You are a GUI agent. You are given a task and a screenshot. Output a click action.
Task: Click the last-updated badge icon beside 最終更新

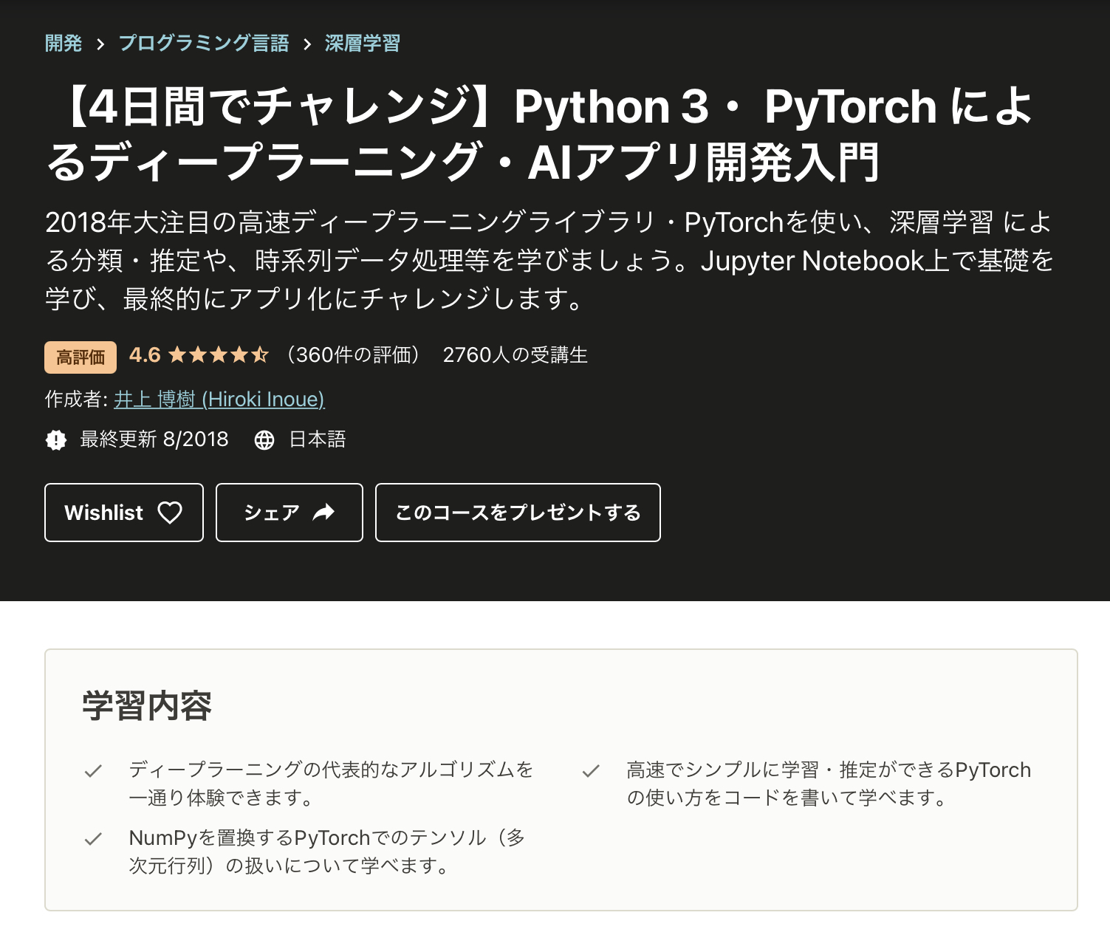click(56, 440)
